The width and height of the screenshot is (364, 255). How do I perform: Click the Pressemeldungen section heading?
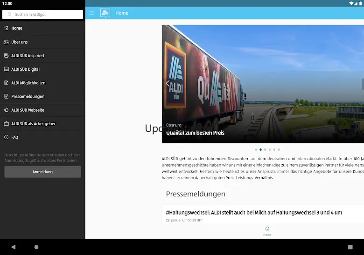[196, 194]
